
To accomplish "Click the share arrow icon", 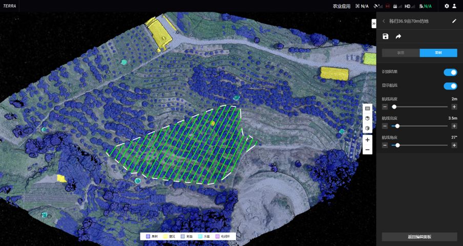I will coord(398,36).
